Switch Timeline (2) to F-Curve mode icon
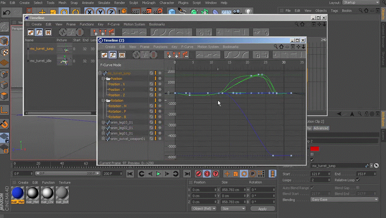386x218 pixels. click(x=113, y=55)
